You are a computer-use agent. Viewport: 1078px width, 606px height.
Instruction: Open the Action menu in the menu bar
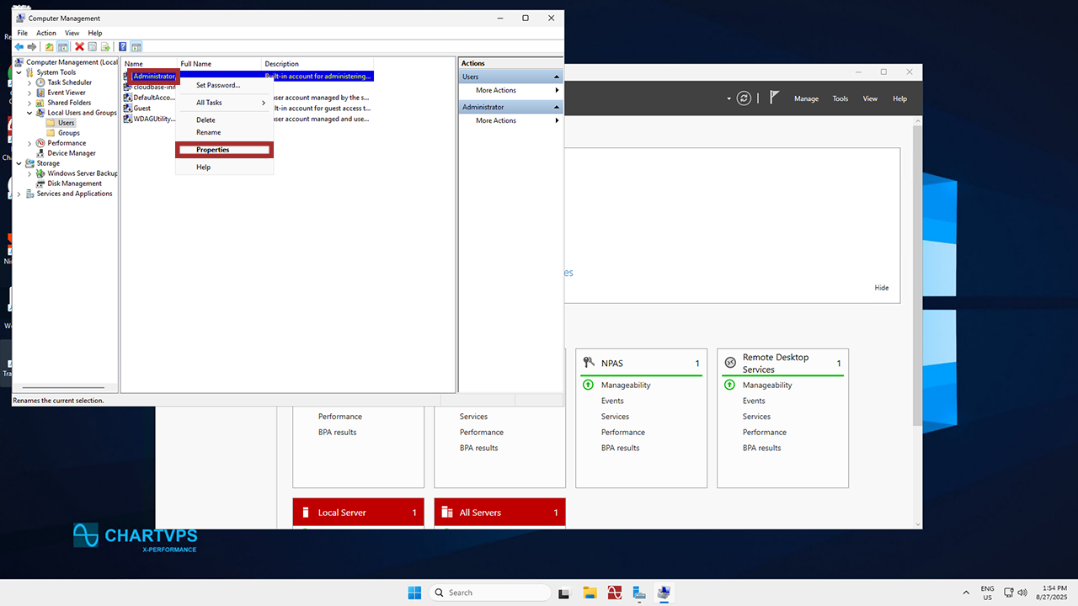click(46, 33)
